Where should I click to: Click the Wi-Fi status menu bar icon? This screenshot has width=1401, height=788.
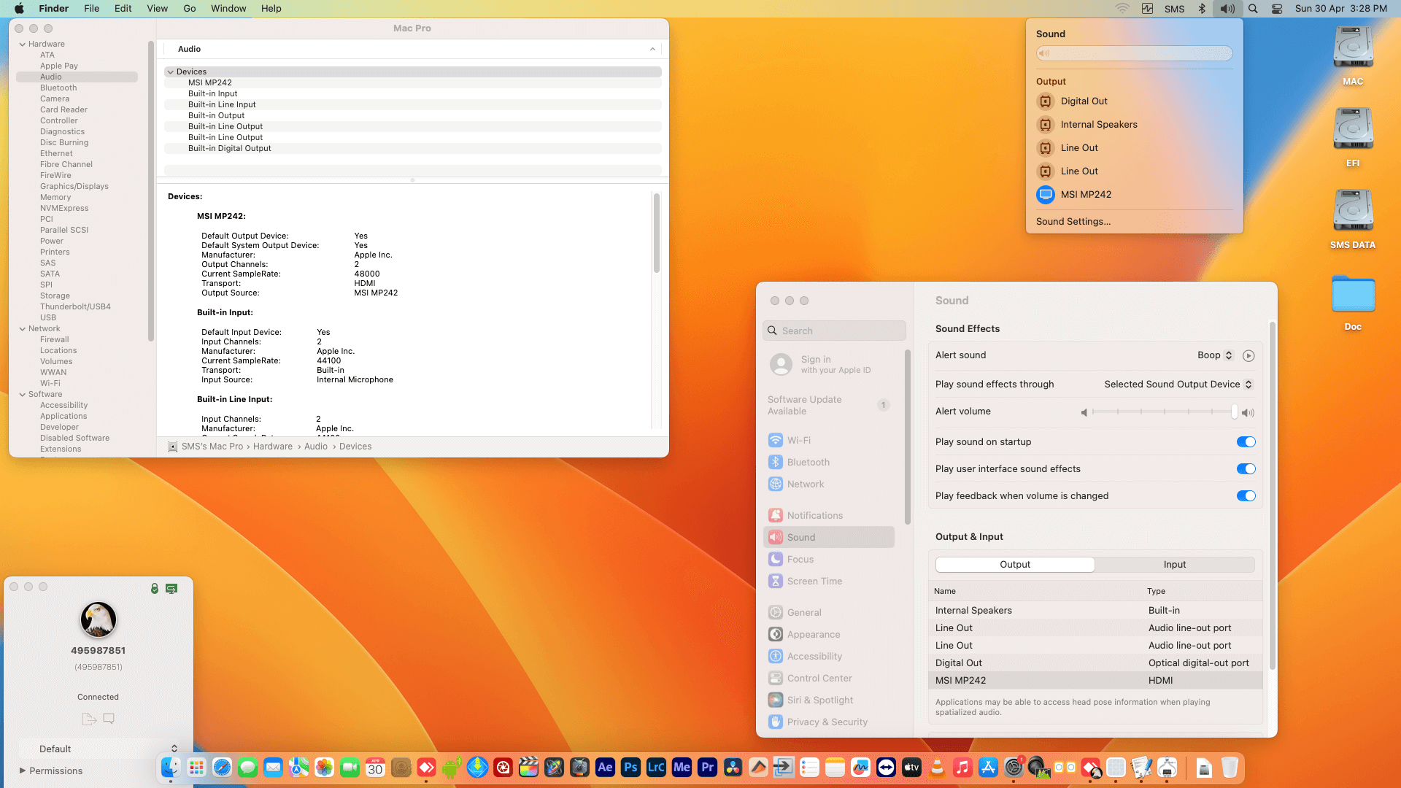pos(1122,9)
